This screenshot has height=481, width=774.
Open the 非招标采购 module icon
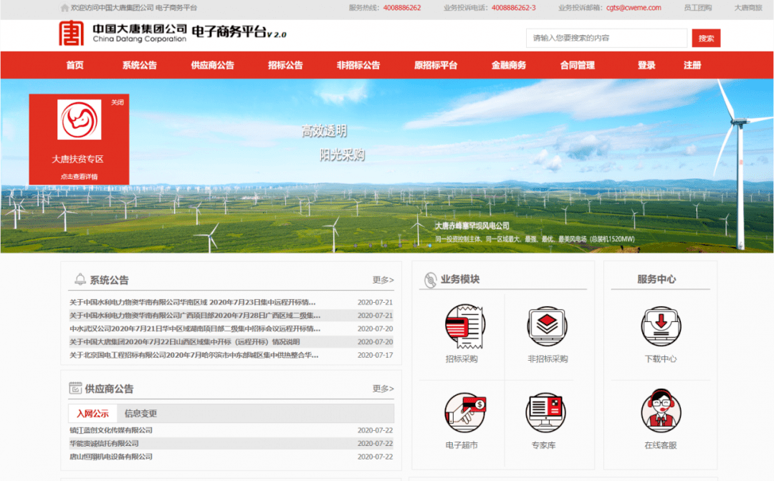pos(547,326)
